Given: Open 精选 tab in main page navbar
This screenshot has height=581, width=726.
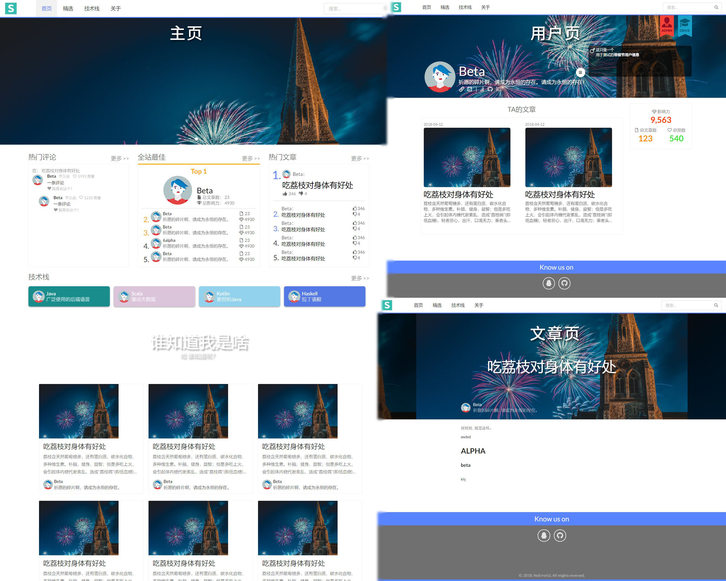Looking at the screenshot, I should tap(68, 8).
